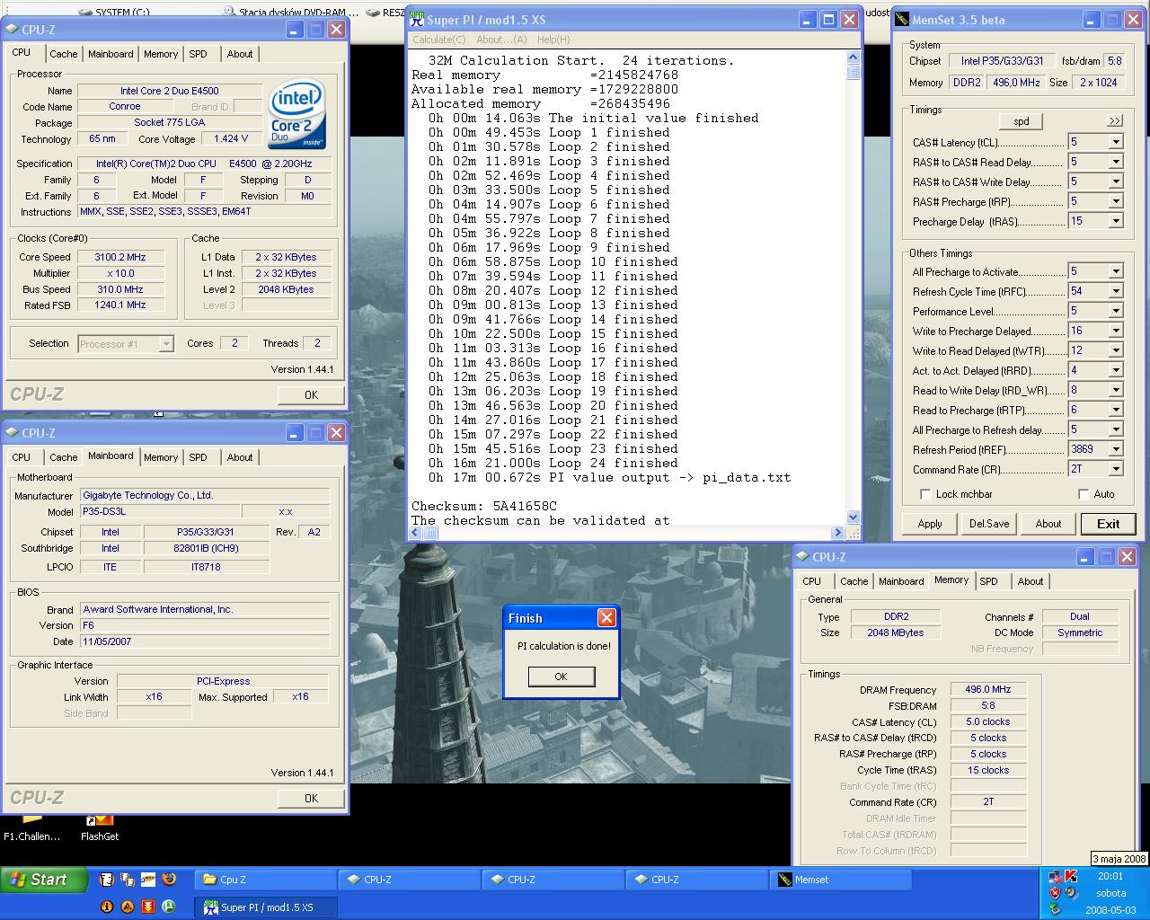1150x920 pixels.
Task: Click the red download-arrow quick launch icon
Action: [148, 907]
